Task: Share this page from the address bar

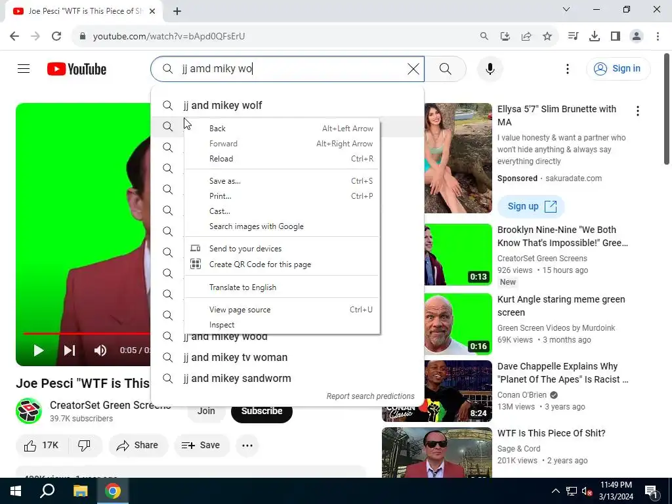Action: tap(526, 36)
